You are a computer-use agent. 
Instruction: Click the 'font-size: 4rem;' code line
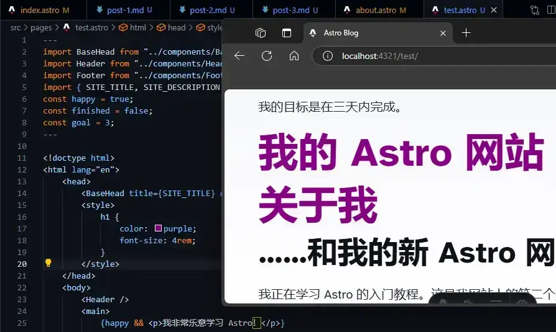point(157,240)
